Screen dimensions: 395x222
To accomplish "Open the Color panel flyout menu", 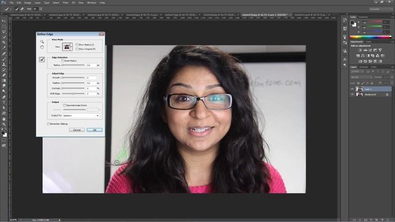I will [393, 17].
